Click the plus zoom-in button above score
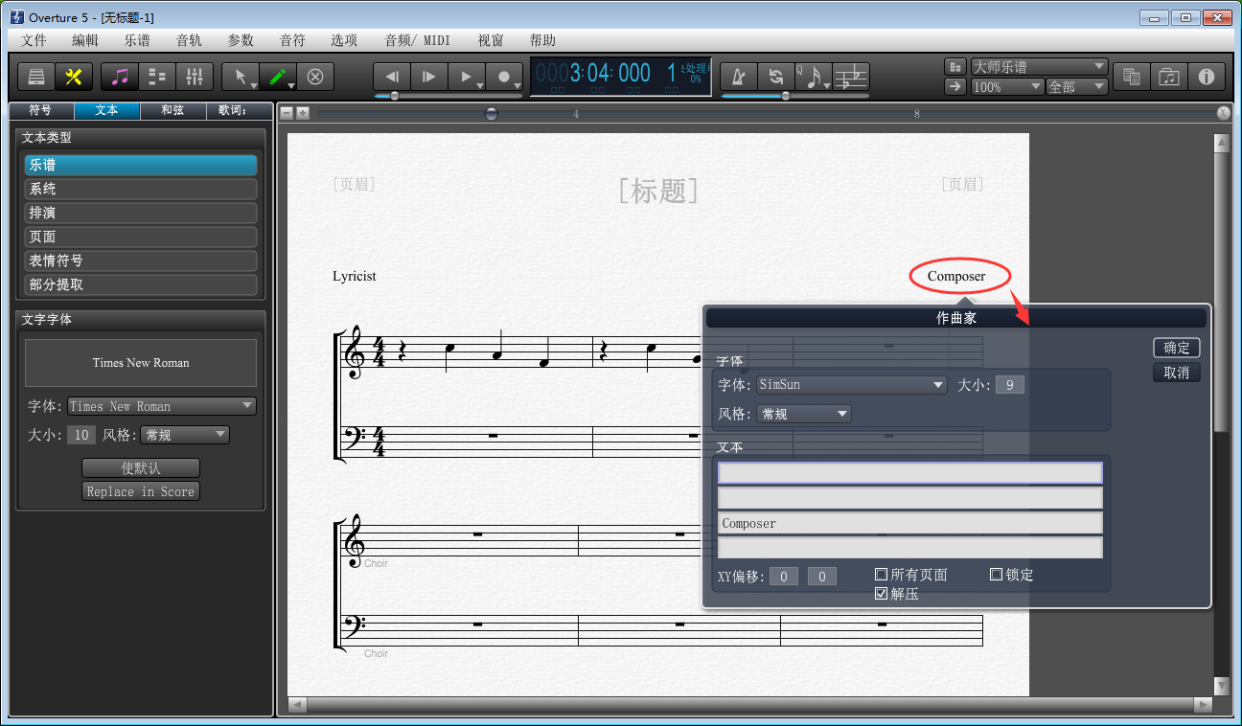The width and height of the screenshot is (1242, 726). [x=303, y=113]
